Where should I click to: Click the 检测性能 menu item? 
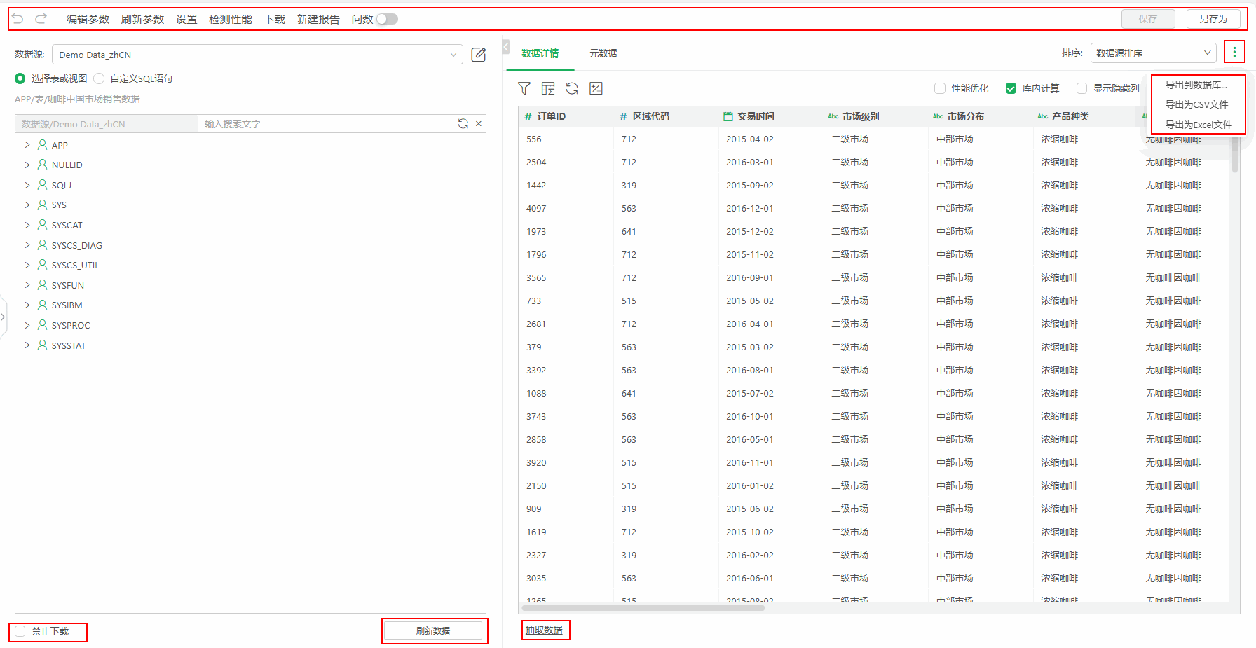(230, 19)
